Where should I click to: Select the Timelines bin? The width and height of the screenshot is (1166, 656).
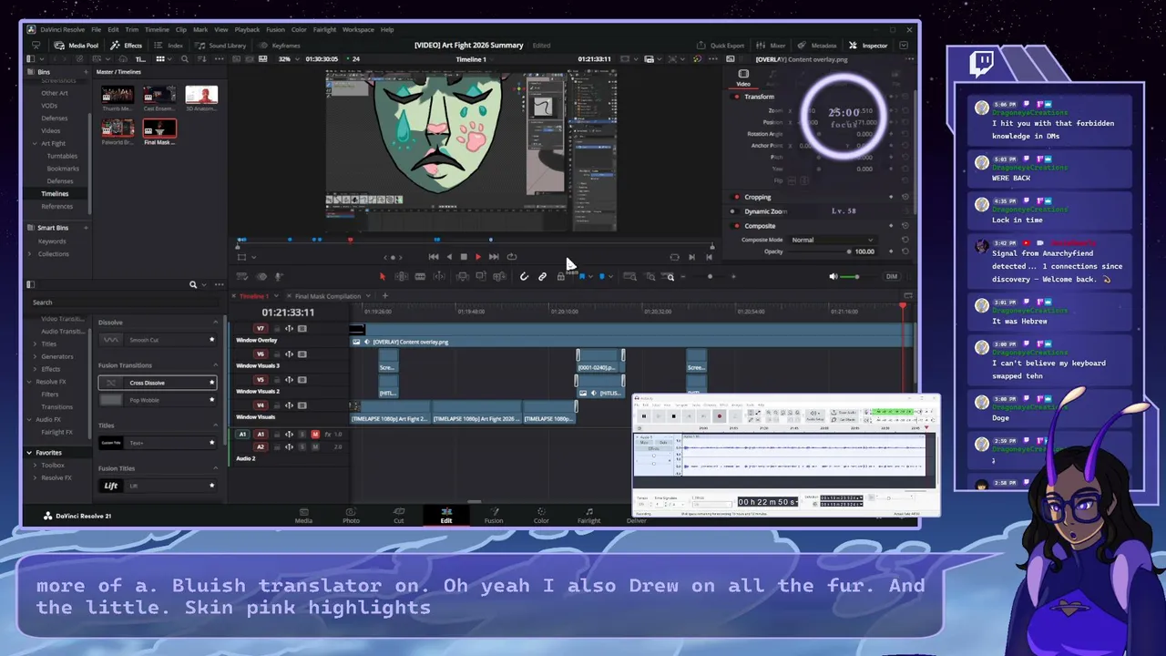click(x=55, y=194)
